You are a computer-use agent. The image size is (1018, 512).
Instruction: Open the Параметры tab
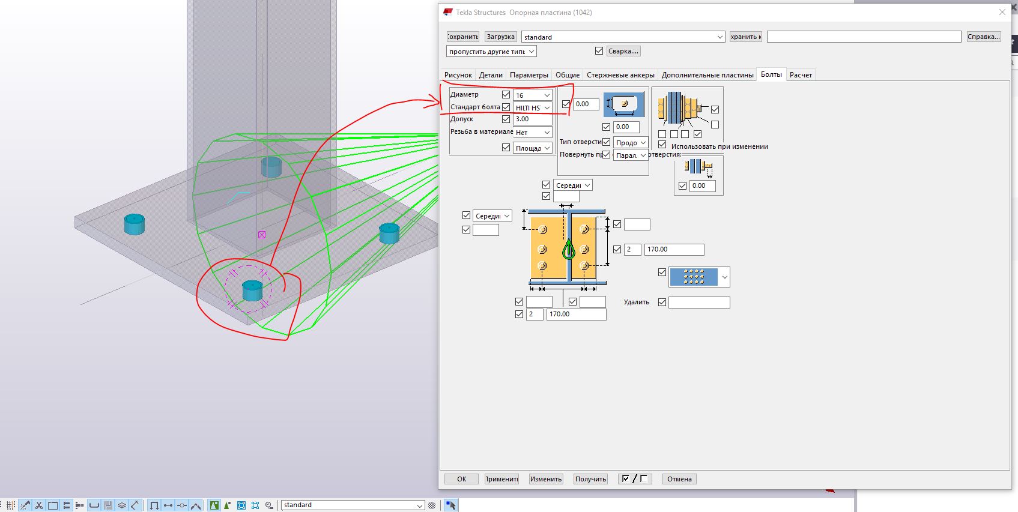(529, 75)
